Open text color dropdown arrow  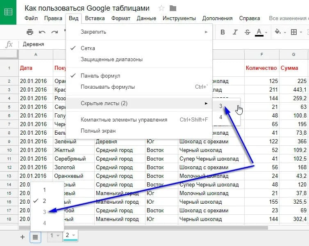coord(266,32)
